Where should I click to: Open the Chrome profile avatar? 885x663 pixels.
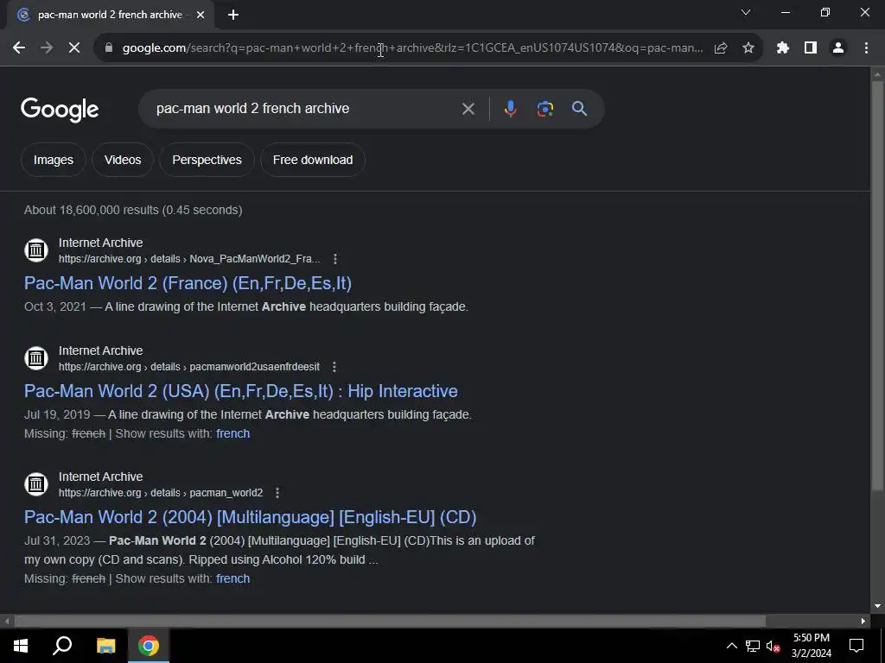coord(838,48)
